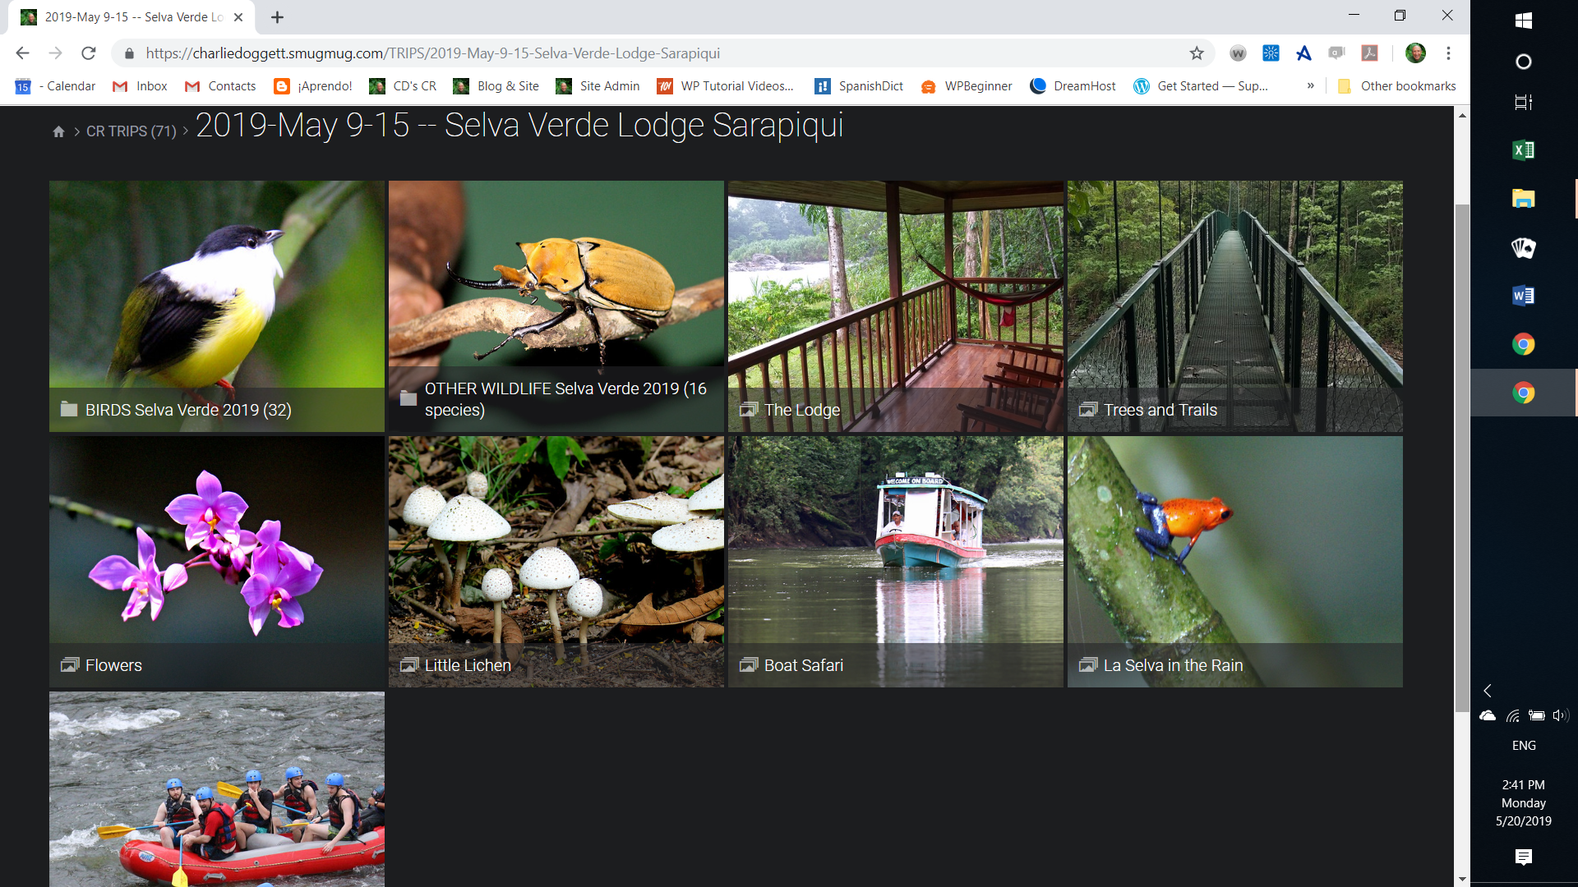Open the 2:41 PM clock calendar
The height and width of the screenshot is (887, 1578).
tap(1524, 803)
